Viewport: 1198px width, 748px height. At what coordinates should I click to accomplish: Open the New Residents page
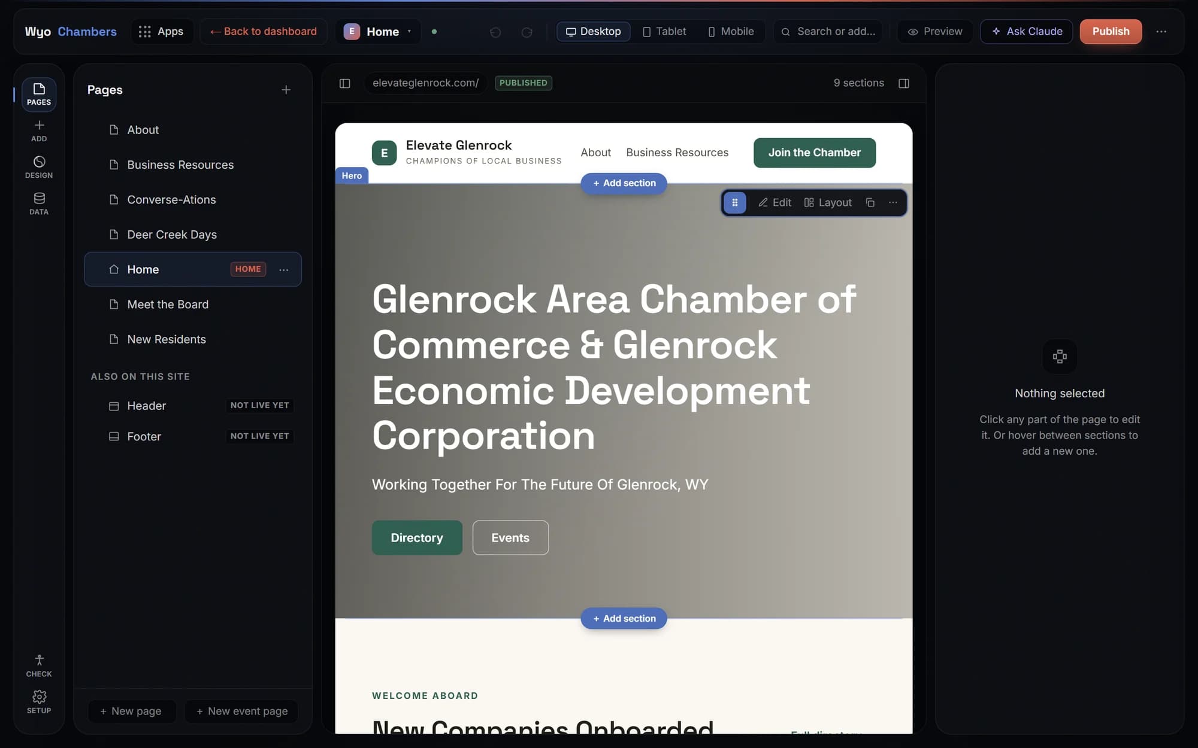193,339
